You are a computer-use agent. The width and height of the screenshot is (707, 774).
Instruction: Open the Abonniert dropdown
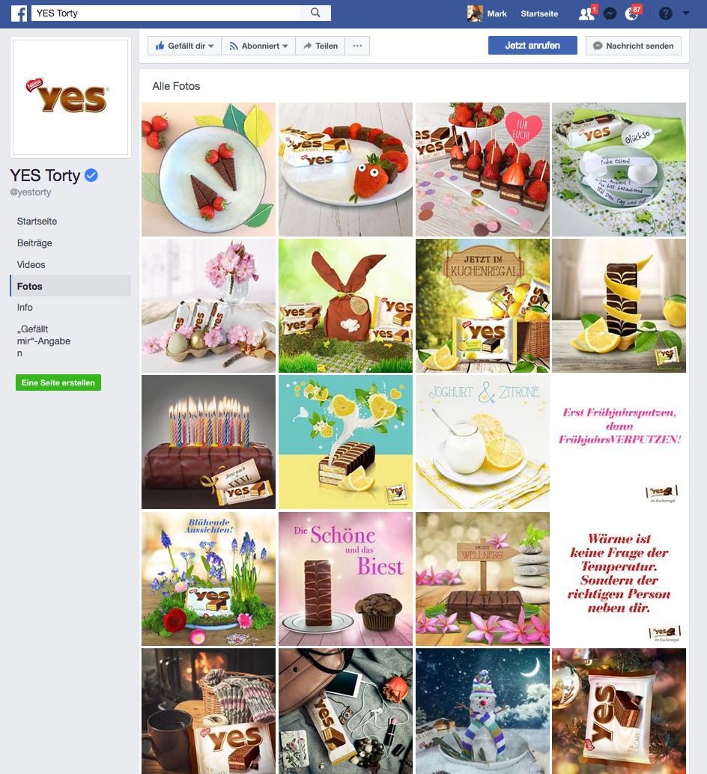click(258, 46)
